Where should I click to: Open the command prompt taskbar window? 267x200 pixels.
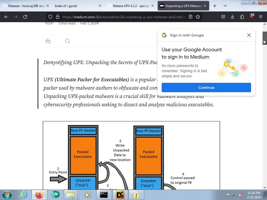104,195
